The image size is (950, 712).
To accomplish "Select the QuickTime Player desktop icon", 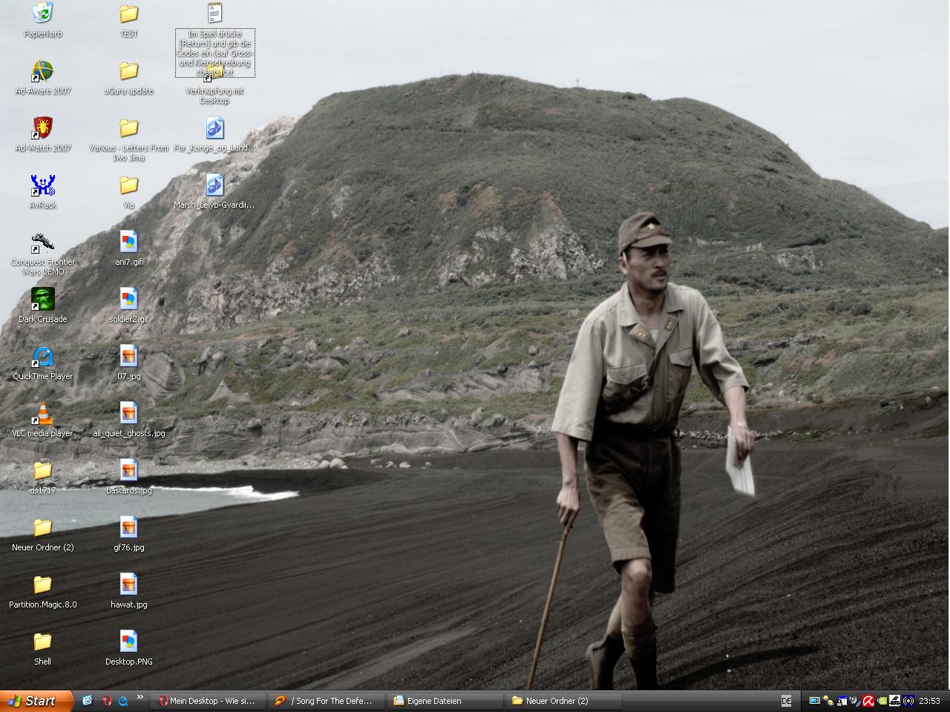I will coord(43,357).
